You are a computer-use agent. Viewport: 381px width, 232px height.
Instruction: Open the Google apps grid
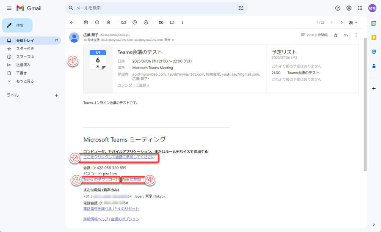(360, 8)
